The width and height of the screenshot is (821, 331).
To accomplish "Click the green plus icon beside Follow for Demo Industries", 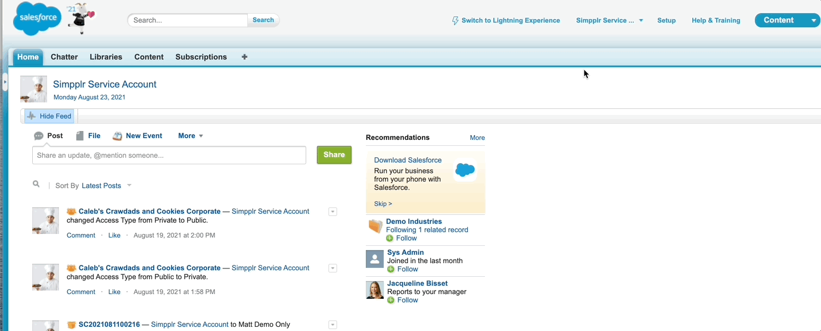I will tap(390, 238).
